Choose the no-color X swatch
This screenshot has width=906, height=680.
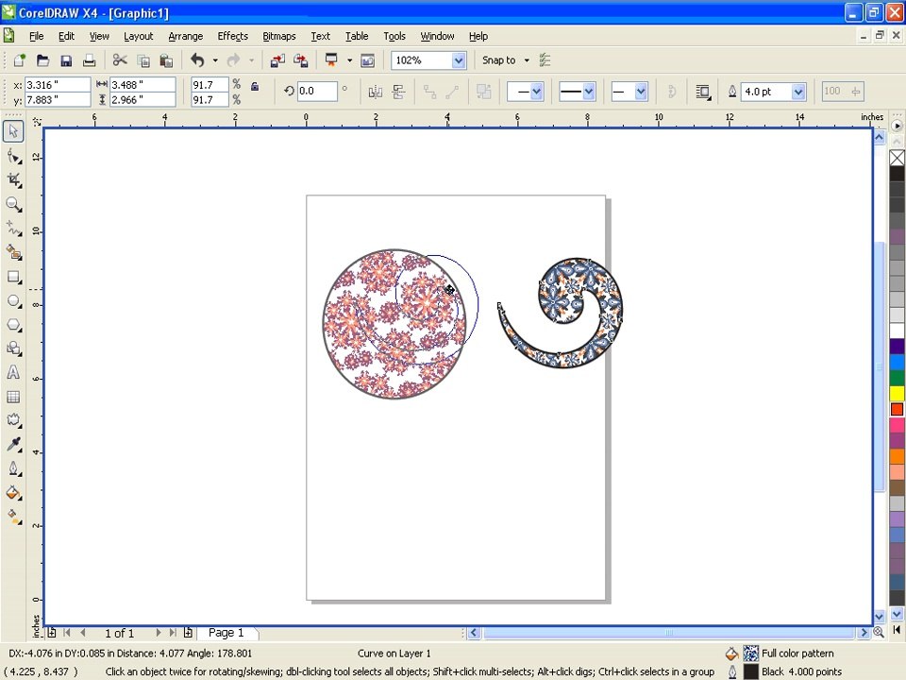[897, 158]
